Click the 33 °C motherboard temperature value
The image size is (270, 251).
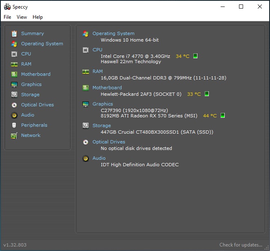point(194,94)
